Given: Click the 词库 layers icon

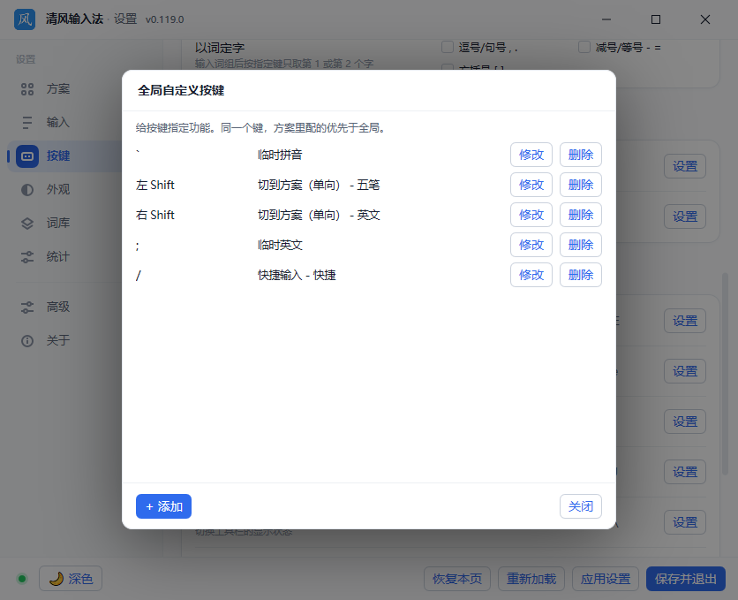Looking at the screenshot, I should point(27,224).
